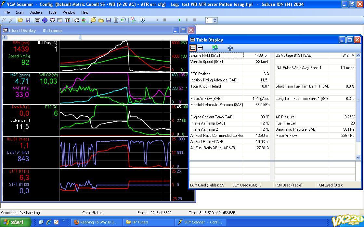Image resolution: width=364 pixels, height=227 pixels.
Task: Click the Table Display scrollbar down arrow
Action: [358, 158]
